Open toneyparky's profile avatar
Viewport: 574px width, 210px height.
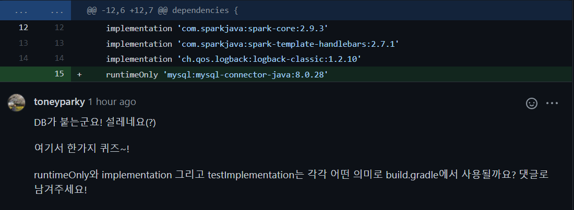click(17, 102)
